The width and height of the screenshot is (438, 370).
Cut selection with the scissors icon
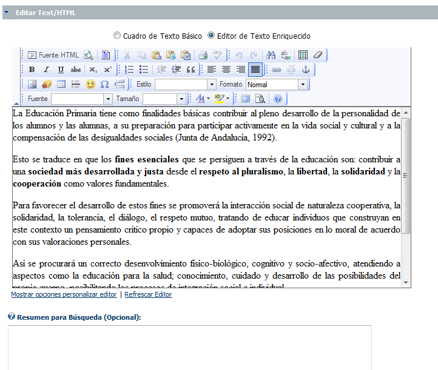(x=127, y=55)
